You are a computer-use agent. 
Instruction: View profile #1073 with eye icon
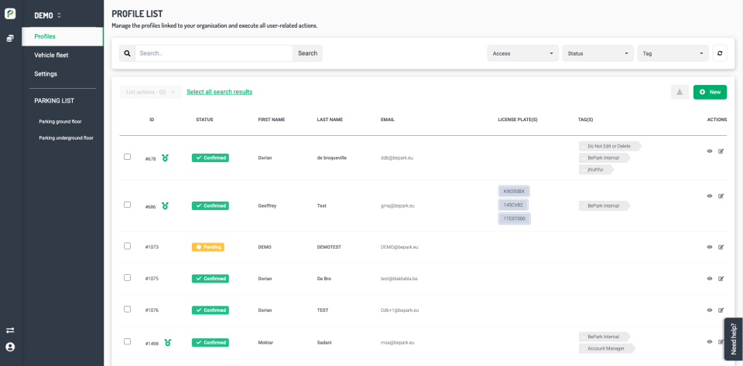click(710, 247)
